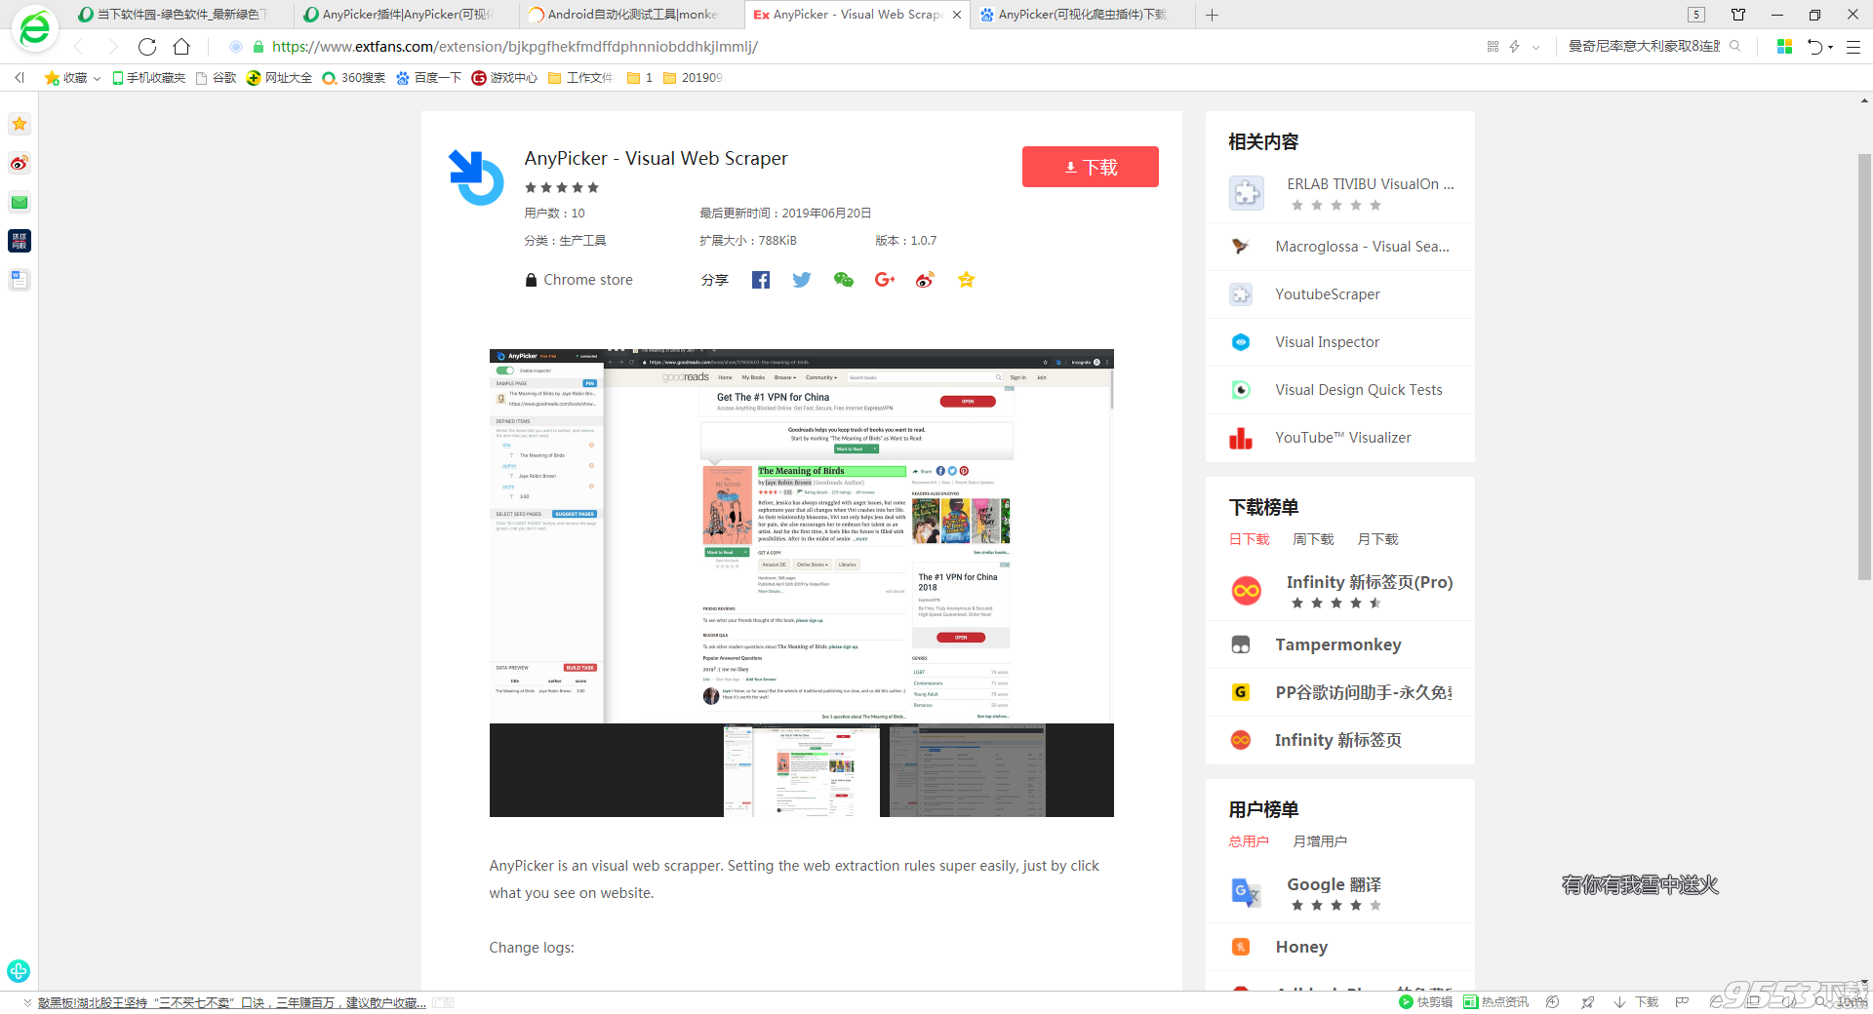Switch to 日下载 daily downloads tab
Viewport: 1873px width, 1014px height.
pyautogui.click(x=1249, y=539)
